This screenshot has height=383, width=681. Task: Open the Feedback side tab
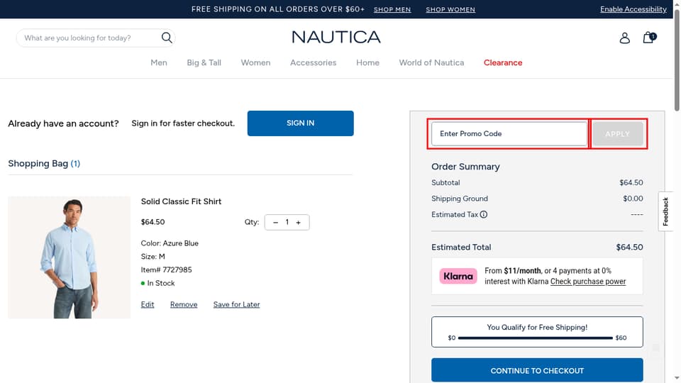[x=665, y=211]
